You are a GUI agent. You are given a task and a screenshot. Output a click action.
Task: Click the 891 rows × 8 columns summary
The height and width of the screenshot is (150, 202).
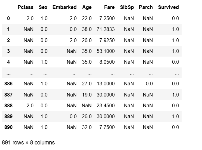28,143
